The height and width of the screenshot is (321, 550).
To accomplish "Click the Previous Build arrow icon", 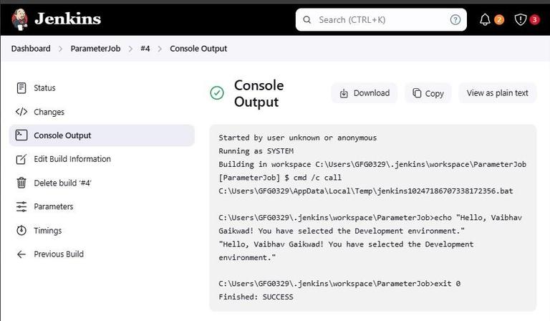I will pyautogui.click(x=21, y=254).
